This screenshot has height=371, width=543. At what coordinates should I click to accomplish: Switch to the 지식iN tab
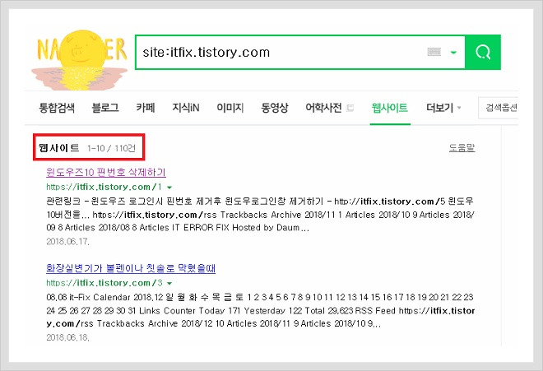click(186, 108)
